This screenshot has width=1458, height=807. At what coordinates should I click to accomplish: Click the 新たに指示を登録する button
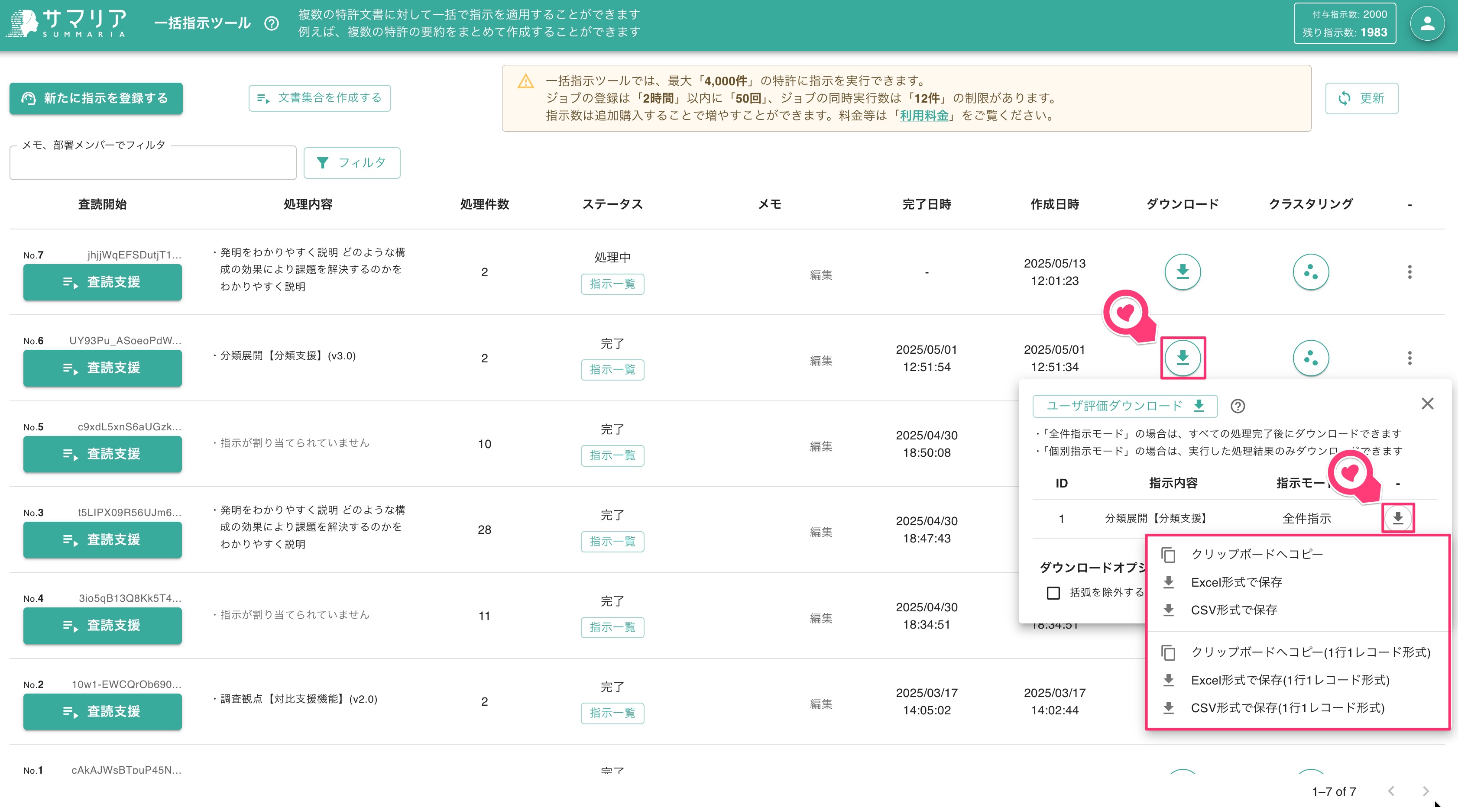coord(96,98)
